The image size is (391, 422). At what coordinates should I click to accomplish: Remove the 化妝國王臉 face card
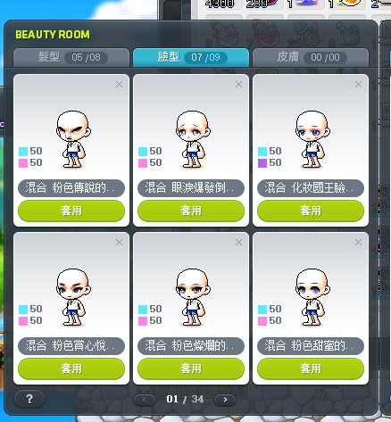click(358, 85)
